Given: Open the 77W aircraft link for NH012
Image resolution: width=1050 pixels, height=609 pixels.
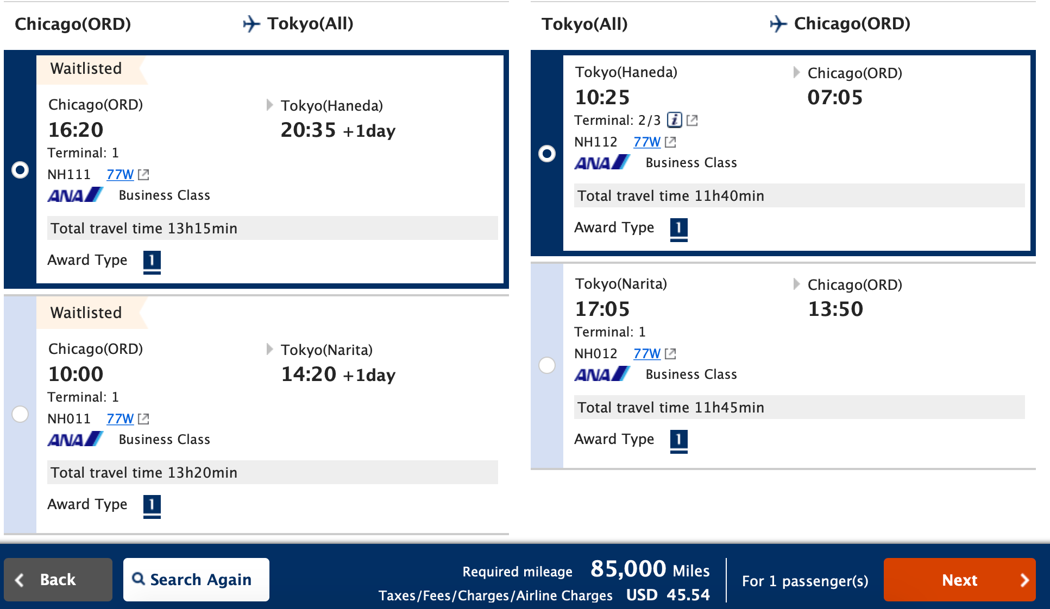Looking at the screenshot, I should click(646, 354).
